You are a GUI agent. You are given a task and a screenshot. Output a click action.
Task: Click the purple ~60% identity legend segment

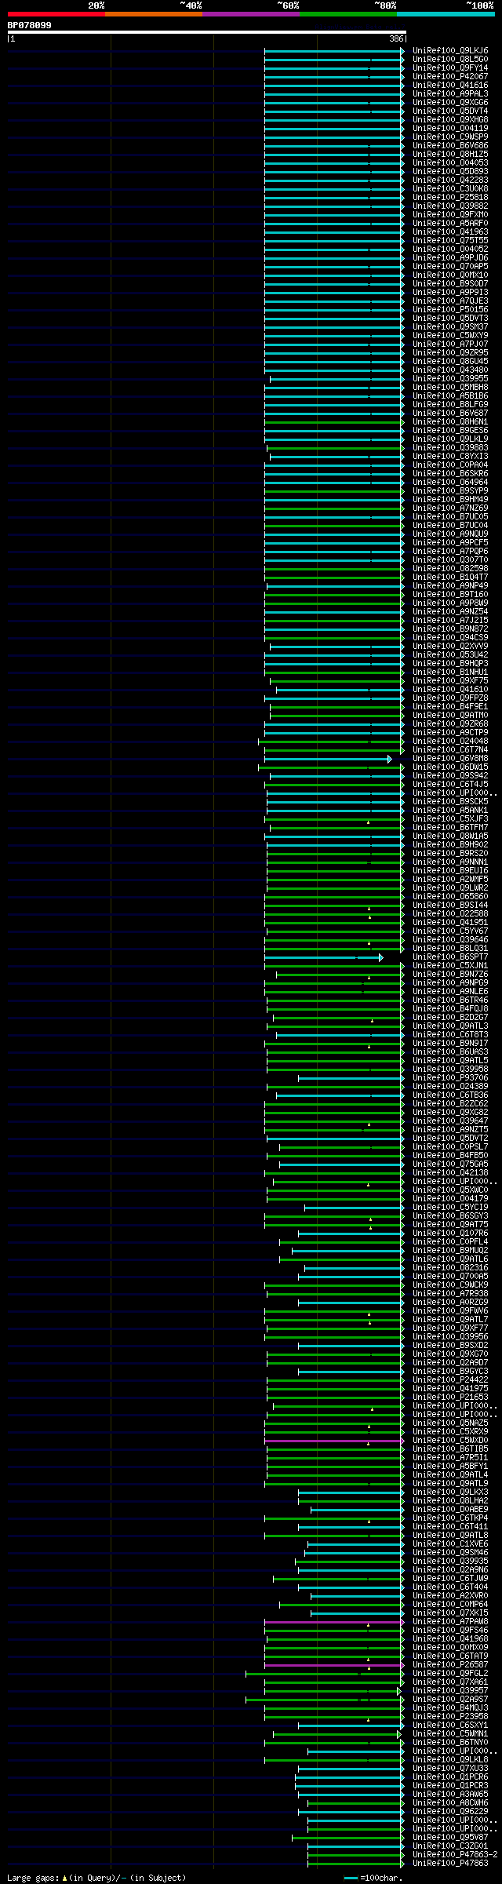coord(251,14)
